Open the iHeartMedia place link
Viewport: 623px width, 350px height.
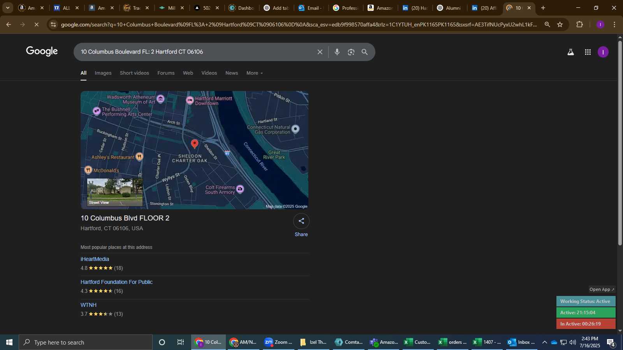[95, 259]
